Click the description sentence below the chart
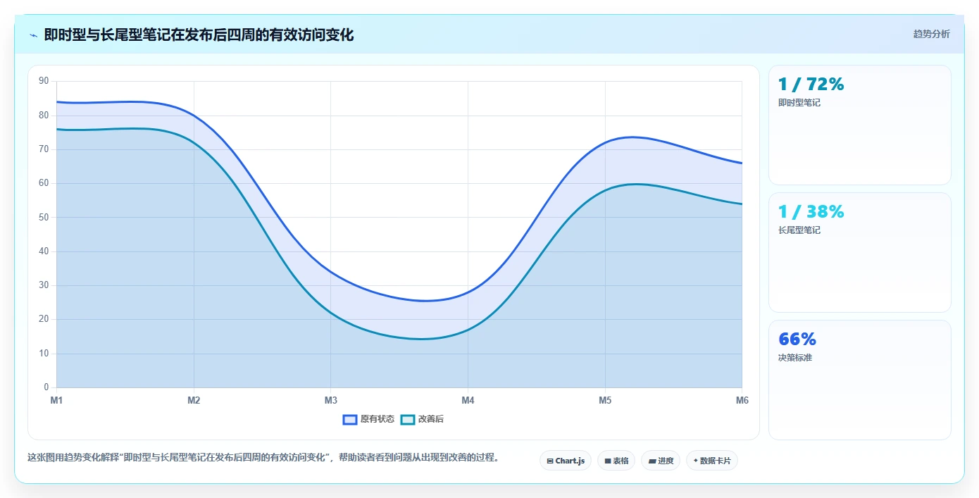 [x=264, y=457]
